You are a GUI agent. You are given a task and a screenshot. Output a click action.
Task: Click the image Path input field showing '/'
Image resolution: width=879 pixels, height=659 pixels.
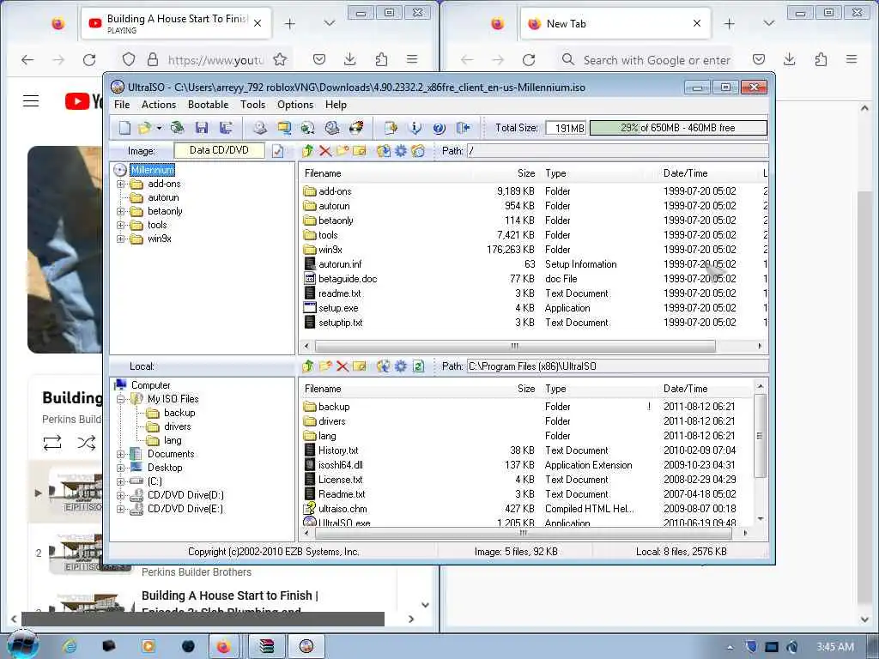tap(616, 151)
